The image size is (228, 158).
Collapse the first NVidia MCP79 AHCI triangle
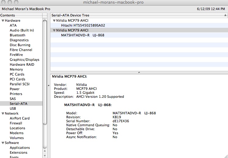pos(54,21)
